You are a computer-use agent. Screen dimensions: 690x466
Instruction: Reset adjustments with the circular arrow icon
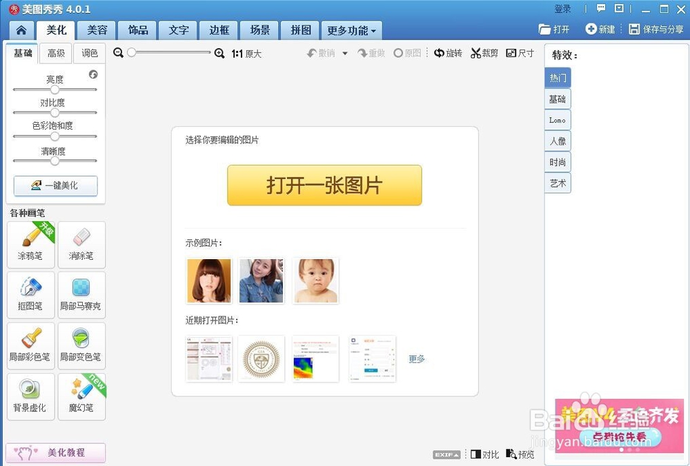click(93, 74)
